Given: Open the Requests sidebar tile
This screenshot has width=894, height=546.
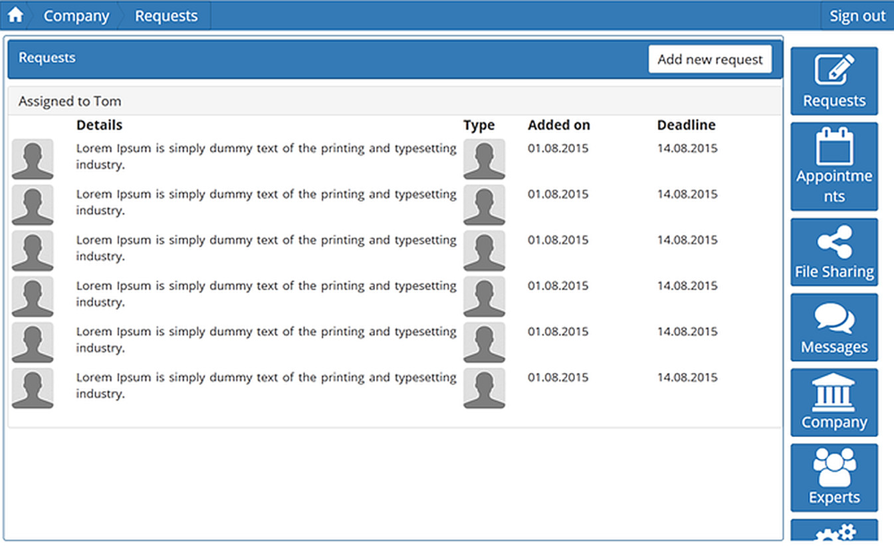Looking at the screenshot, I should 834,81.
